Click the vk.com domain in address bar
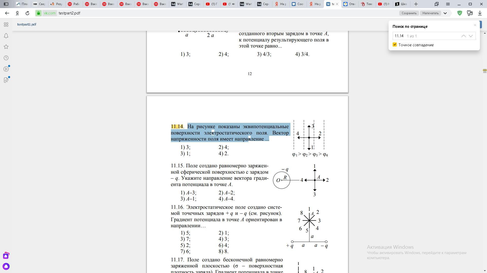487x273 pixels. click(x=49, y=13)
